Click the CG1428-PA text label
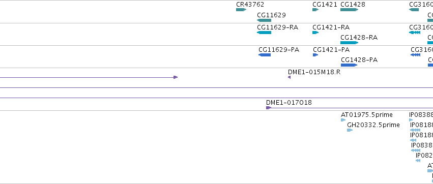433x184 pixels. (x=359, y=60)
